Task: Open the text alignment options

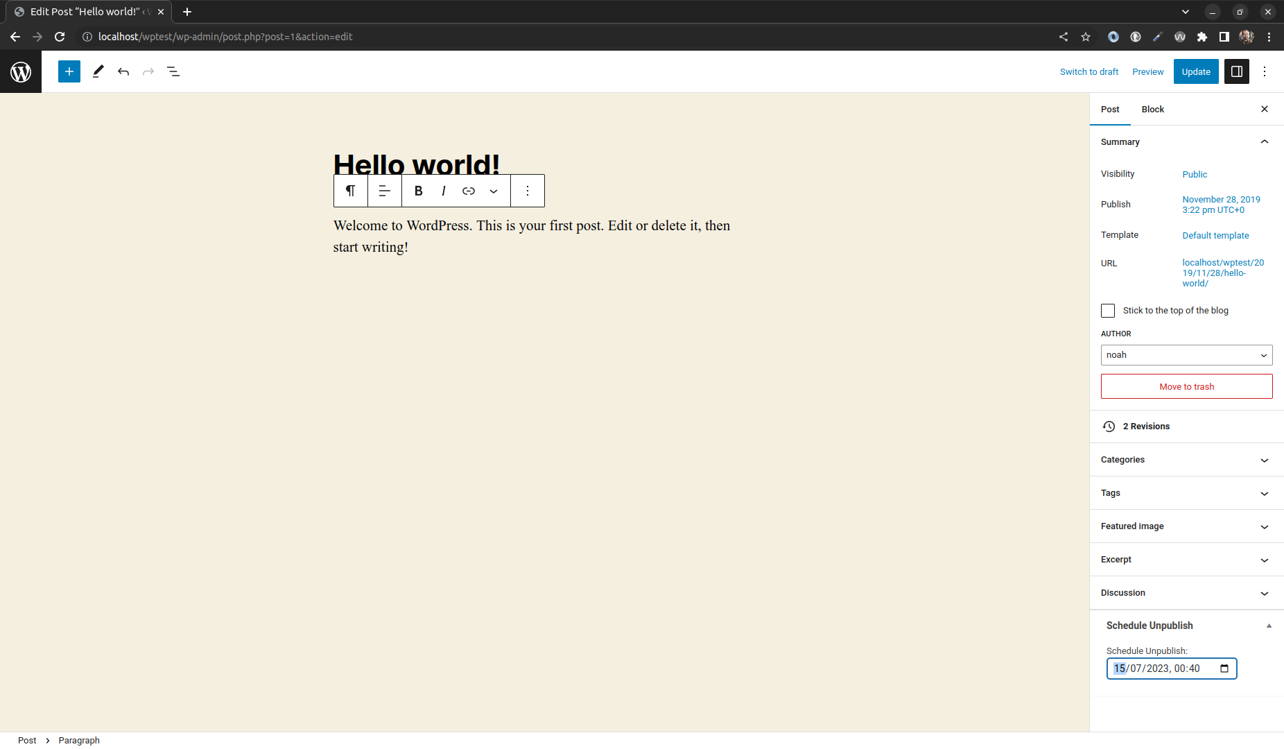Action: click(x=385, y=191)
